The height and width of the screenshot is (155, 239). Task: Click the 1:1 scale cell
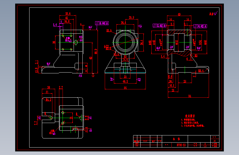pos(205,146)
